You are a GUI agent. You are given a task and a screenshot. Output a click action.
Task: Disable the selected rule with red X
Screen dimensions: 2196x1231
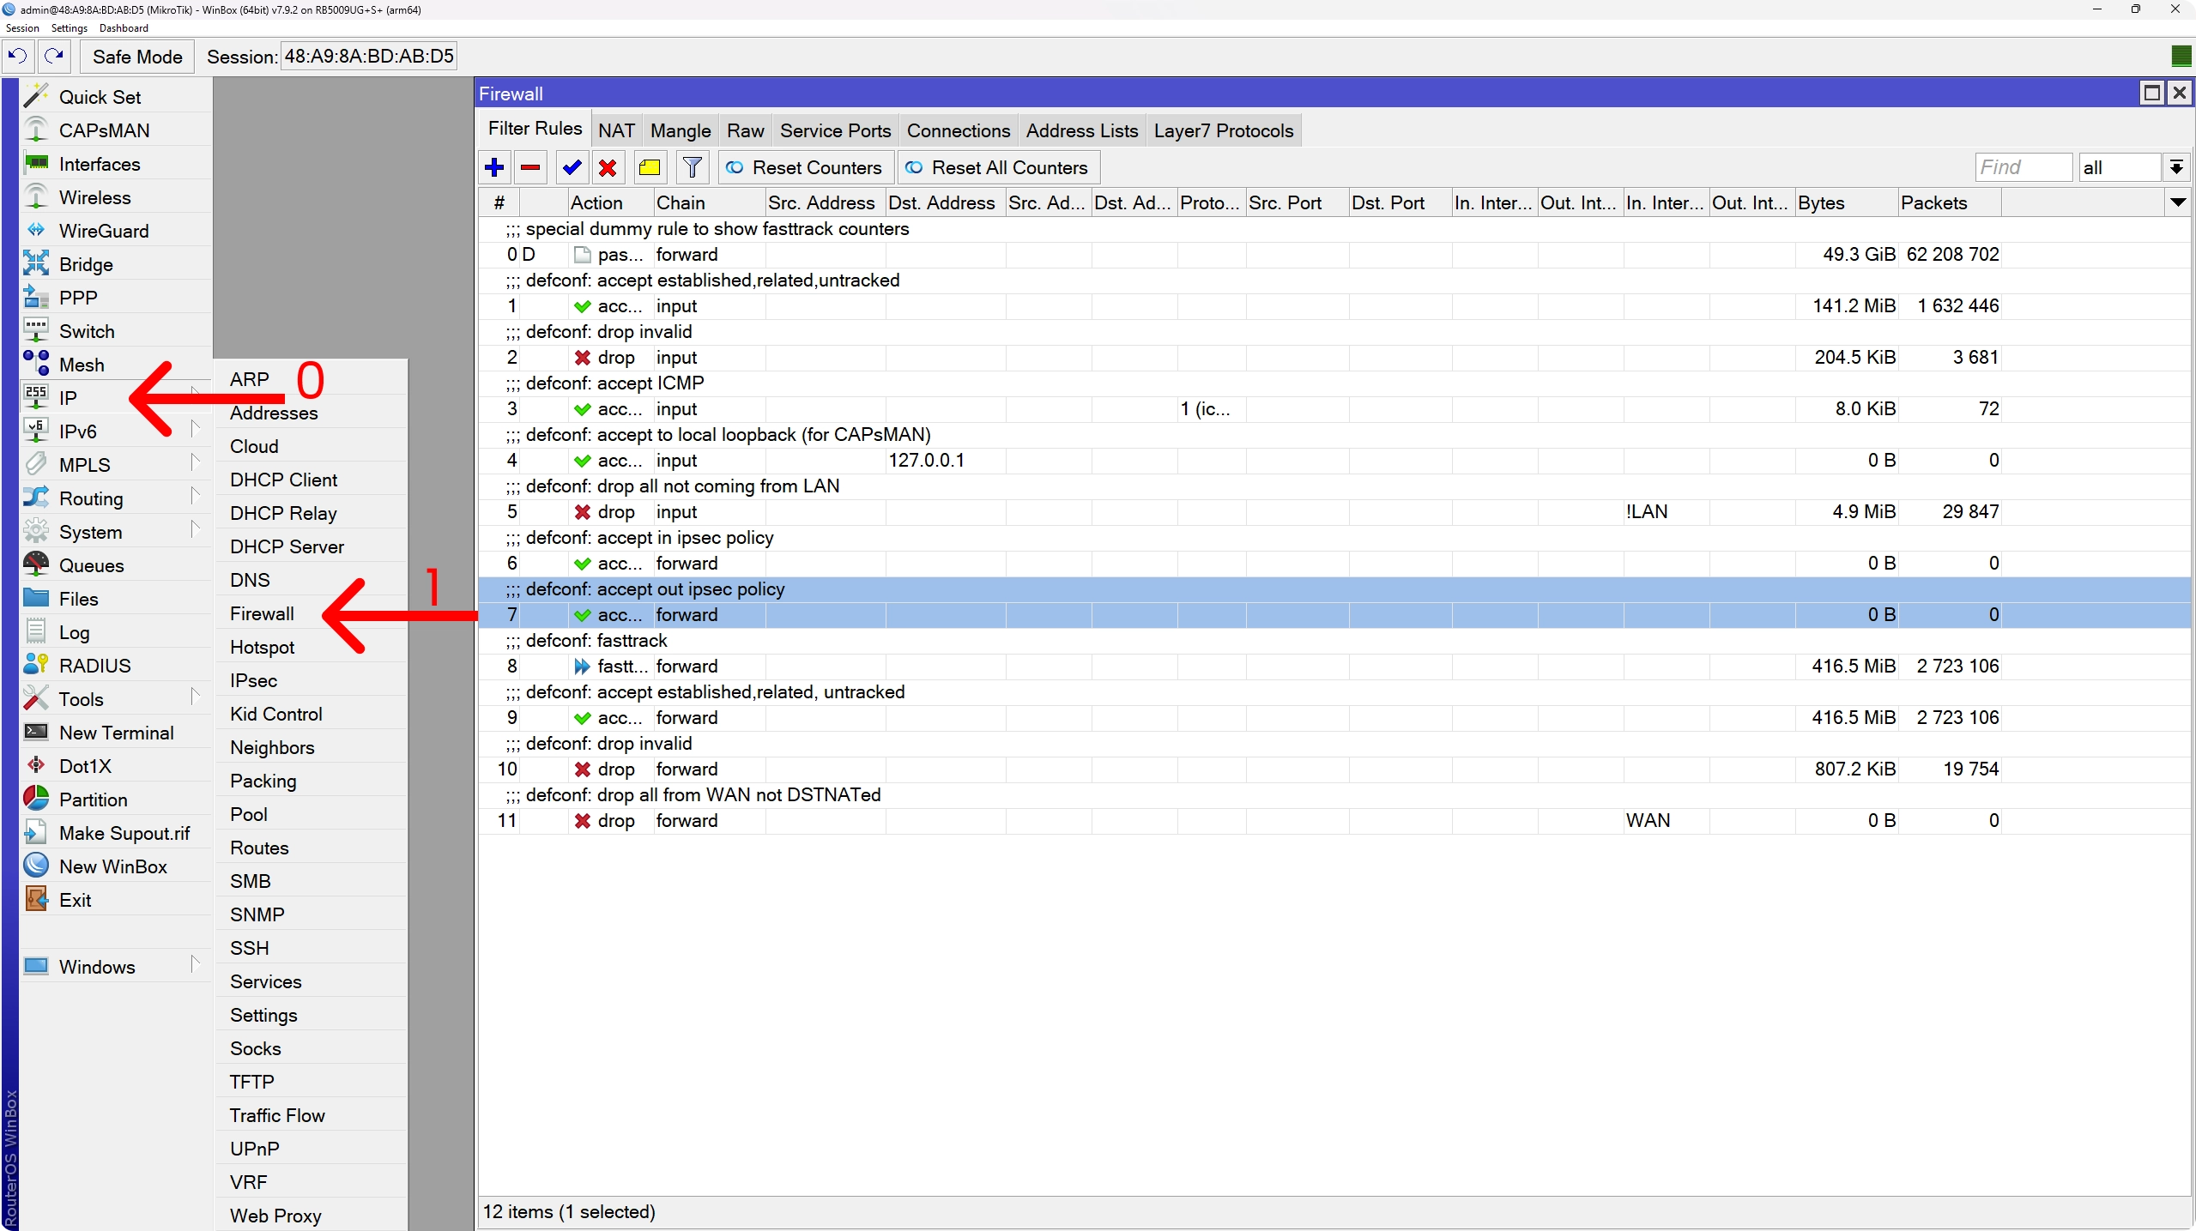tap(608, 167)
